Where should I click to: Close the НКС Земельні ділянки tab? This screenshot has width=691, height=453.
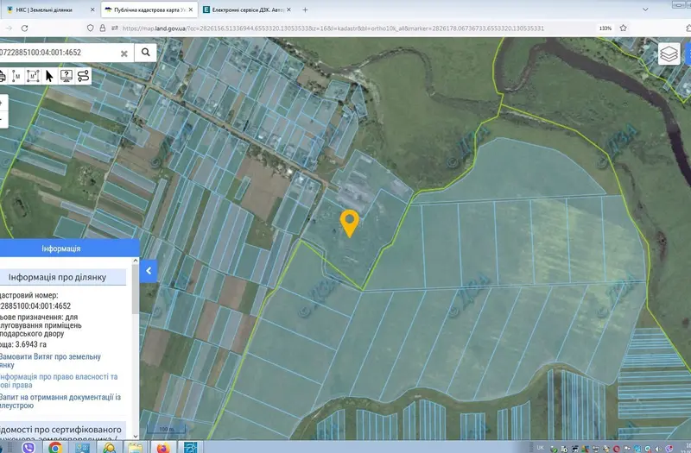(92, 9)
